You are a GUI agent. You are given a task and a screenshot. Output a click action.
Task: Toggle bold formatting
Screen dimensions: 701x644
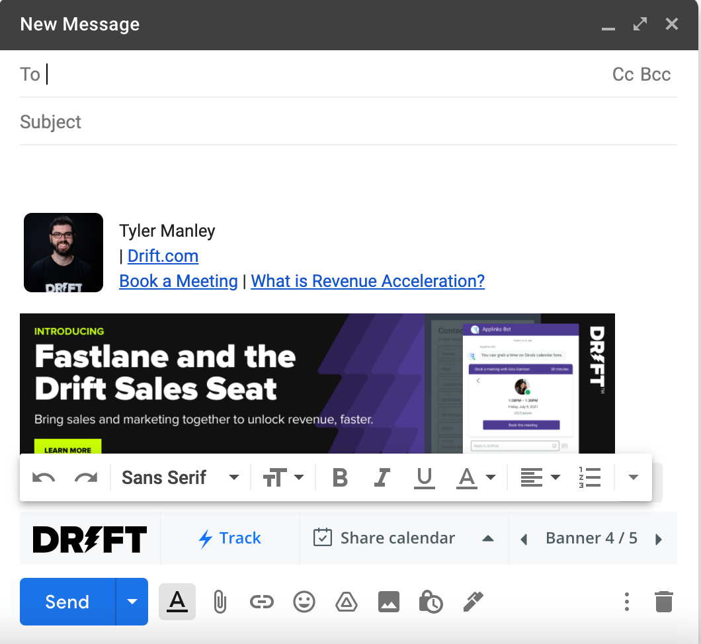pyautogui.click(x=340, y=478)
